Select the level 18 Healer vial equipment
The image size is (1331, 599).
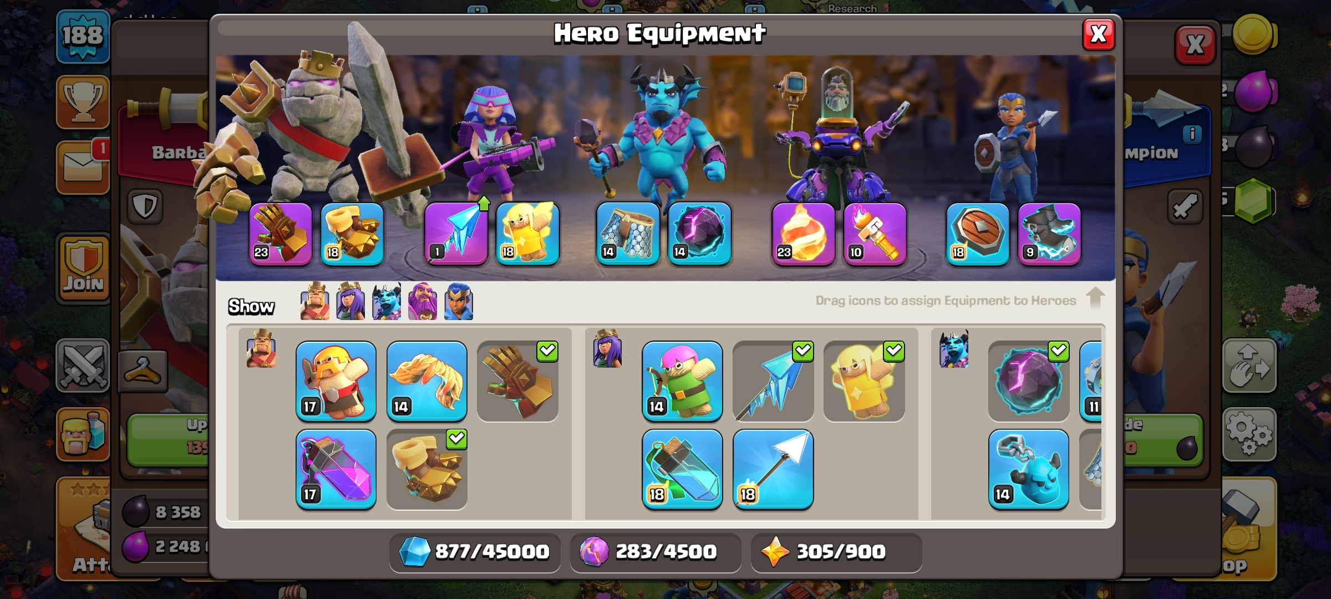[682, 469]
